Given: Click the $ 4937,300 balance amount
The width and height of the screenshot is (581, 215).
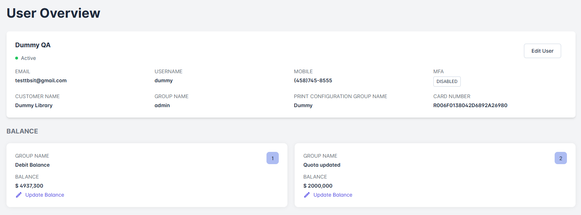Looking at the screenshot, I should [29, 186].
